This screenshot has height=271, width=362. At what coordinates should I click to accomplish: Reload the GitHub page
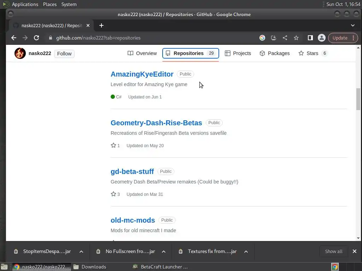(36, 38)
